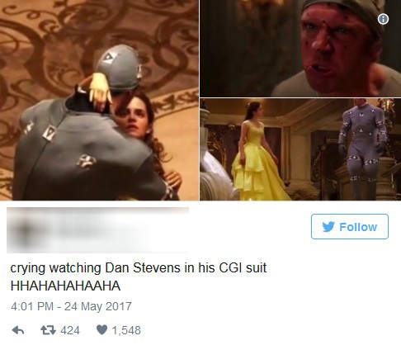Click the tweet text about CGI suit
The height and width of the screenshot is (345, 401).
click(x=139, y=267)
